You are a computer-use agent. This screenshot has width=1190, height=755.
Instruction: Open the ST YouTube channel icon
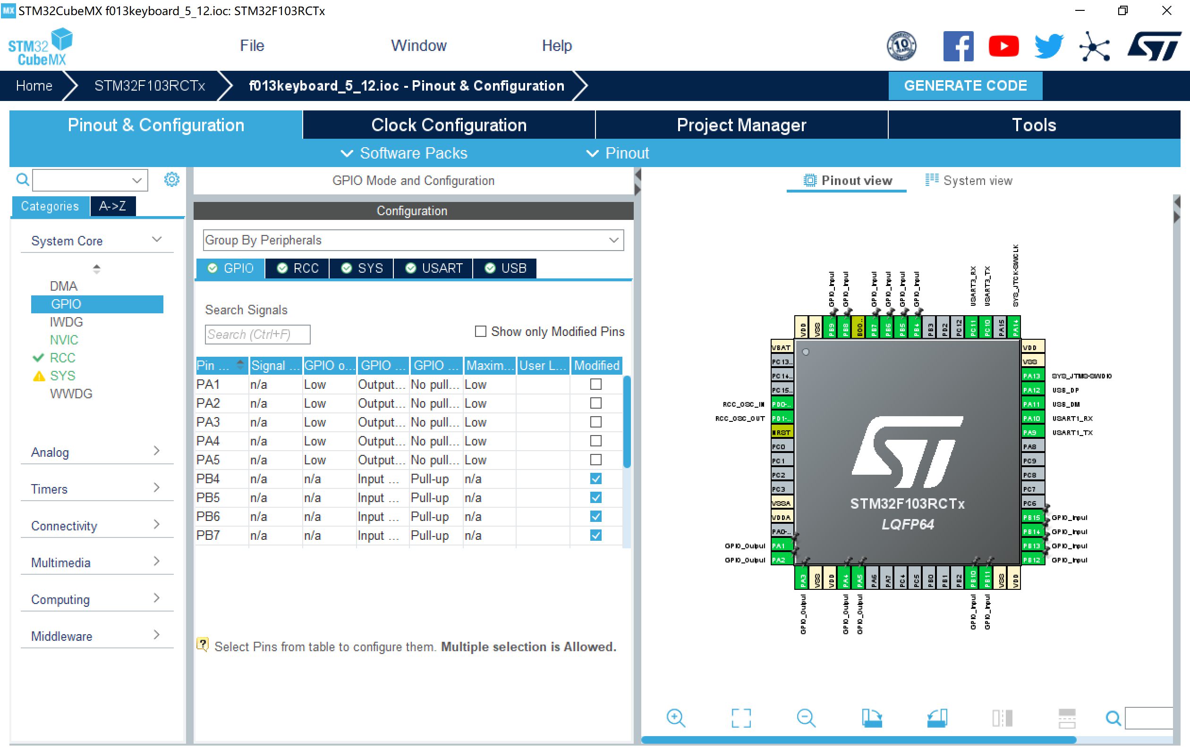click(1003, 46)
